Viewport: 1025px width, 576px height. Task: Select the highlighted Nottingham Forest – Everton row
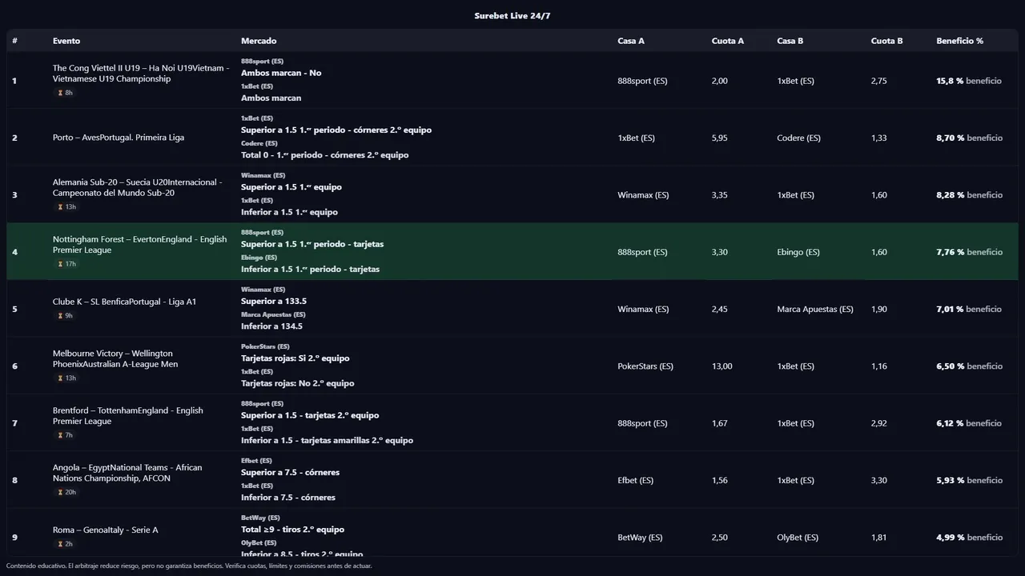[x=512, y=252]
